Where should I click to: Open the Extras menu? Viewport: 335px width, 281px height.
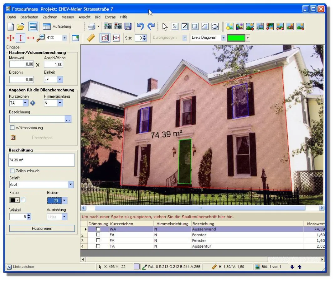[x=110, y=17]
